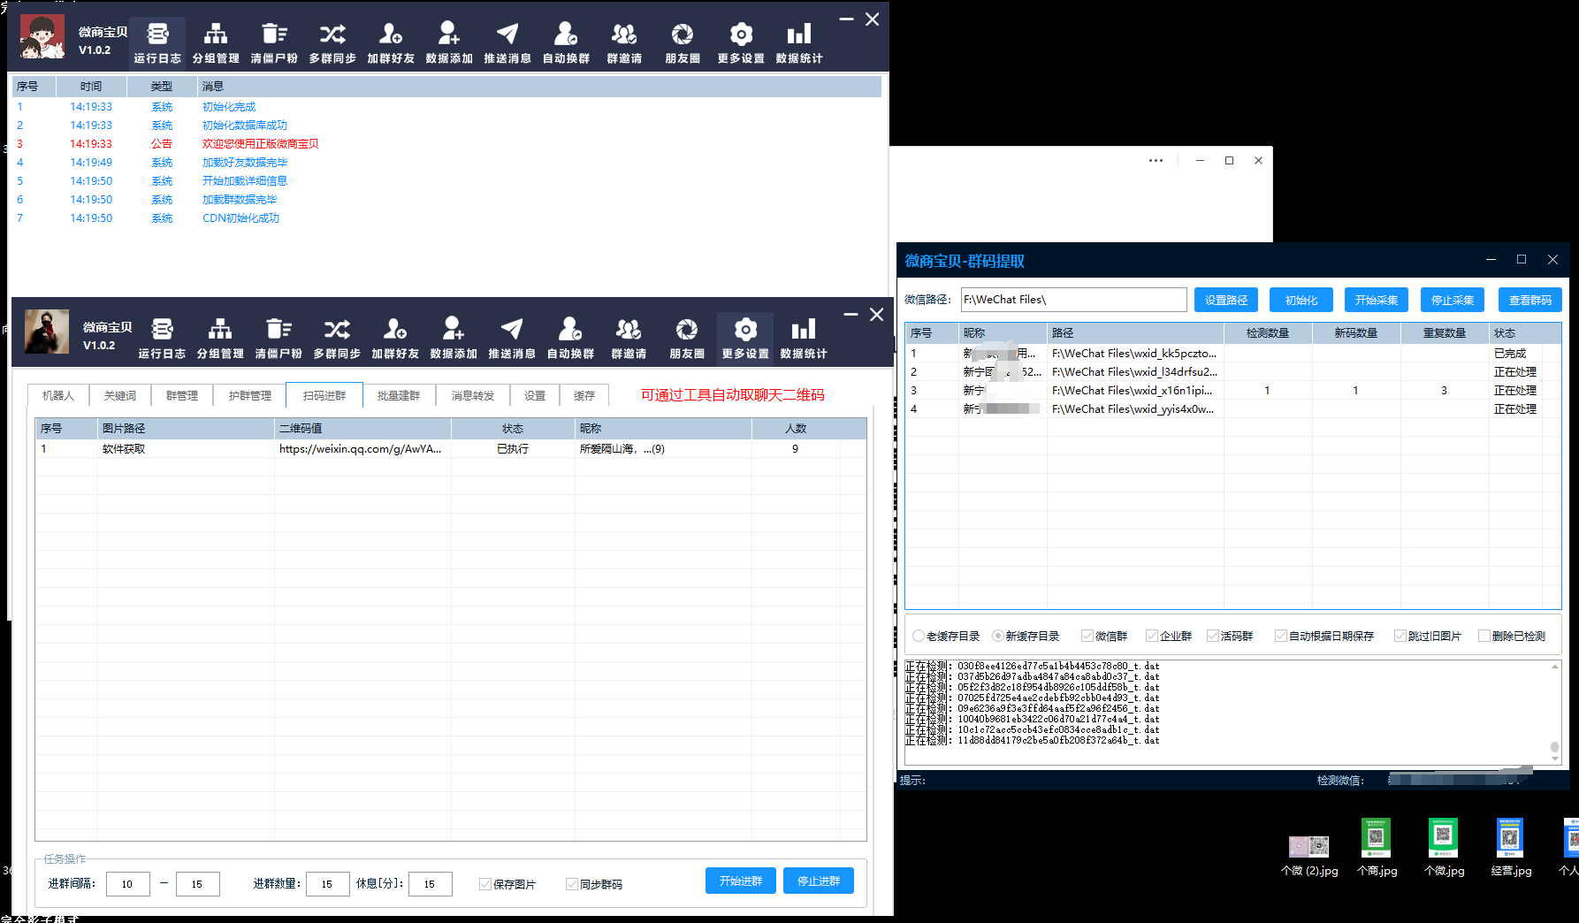Click three-dots menu in white window
Viewport: 1579px width, 923px height.
[x=1156, y=160]
